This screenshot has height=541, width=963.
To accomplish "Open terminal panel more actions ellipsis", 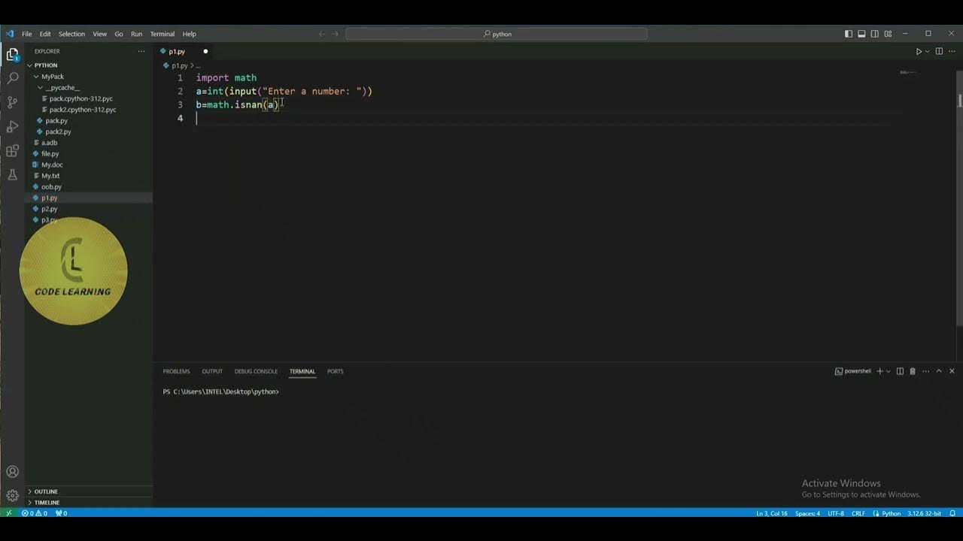I will pyautogui.click(x=926, y=371).
